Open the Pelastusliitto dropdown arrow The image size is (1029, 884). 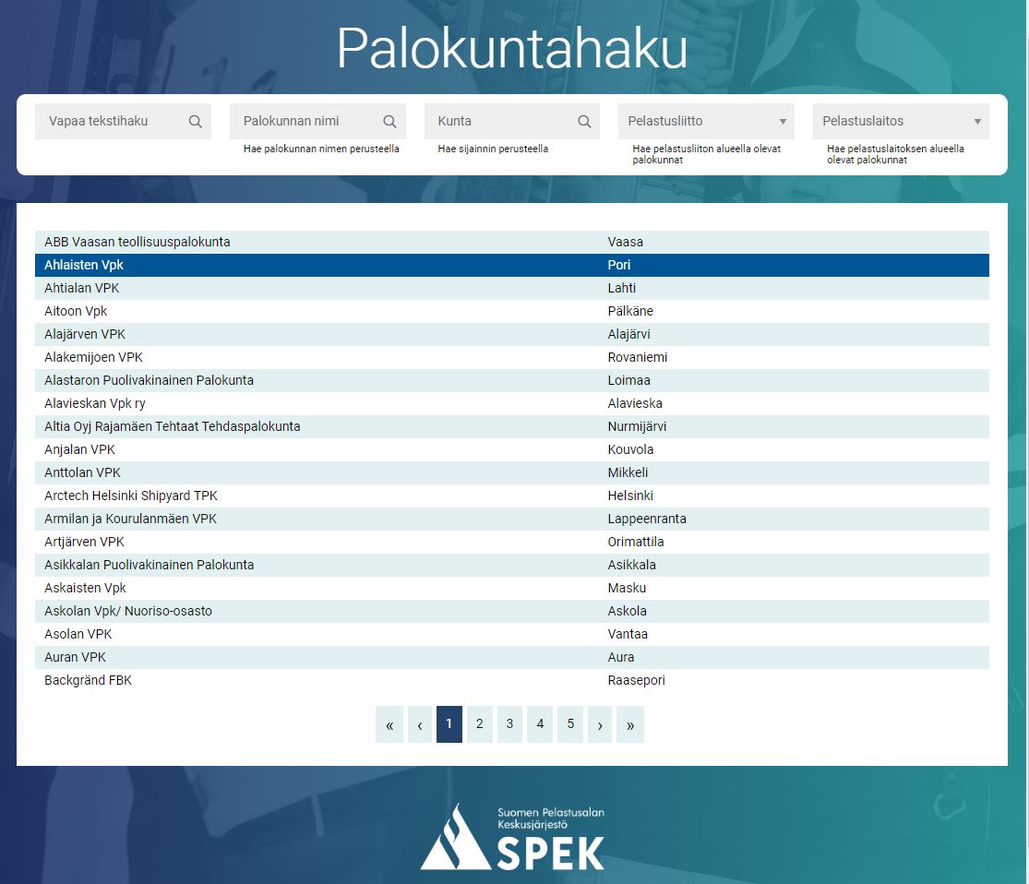pos(783,122)
